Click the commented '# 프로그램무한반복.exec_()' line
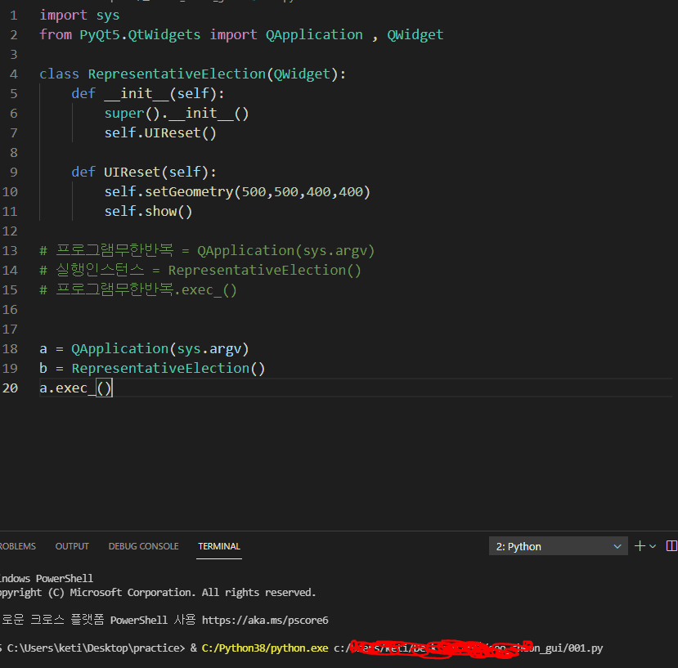 click(x=138, y=289)
